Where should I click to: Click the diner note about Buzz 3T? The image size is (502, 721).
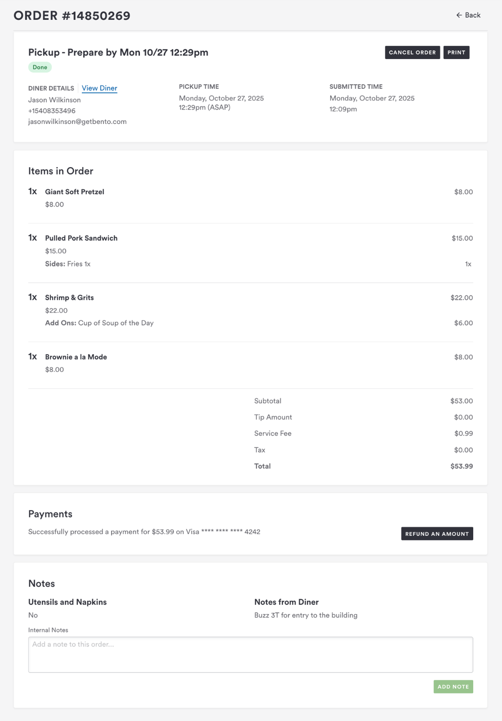[306, 616]
